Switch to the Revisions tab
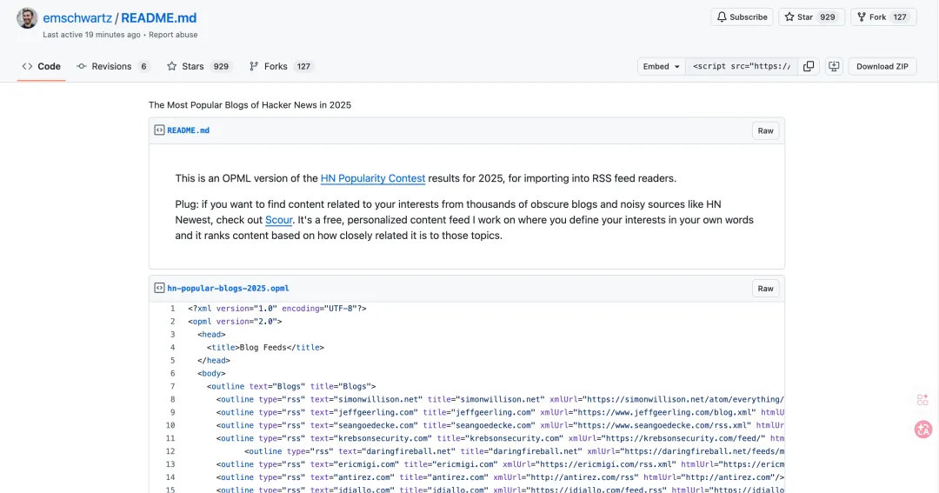The image size is (939, 493). [111, 66]
